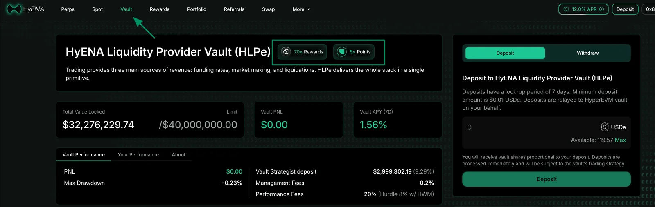655x207 pixels.
Task: Click the Vault Strategist deposit label
Action: [x=286, y=171]
